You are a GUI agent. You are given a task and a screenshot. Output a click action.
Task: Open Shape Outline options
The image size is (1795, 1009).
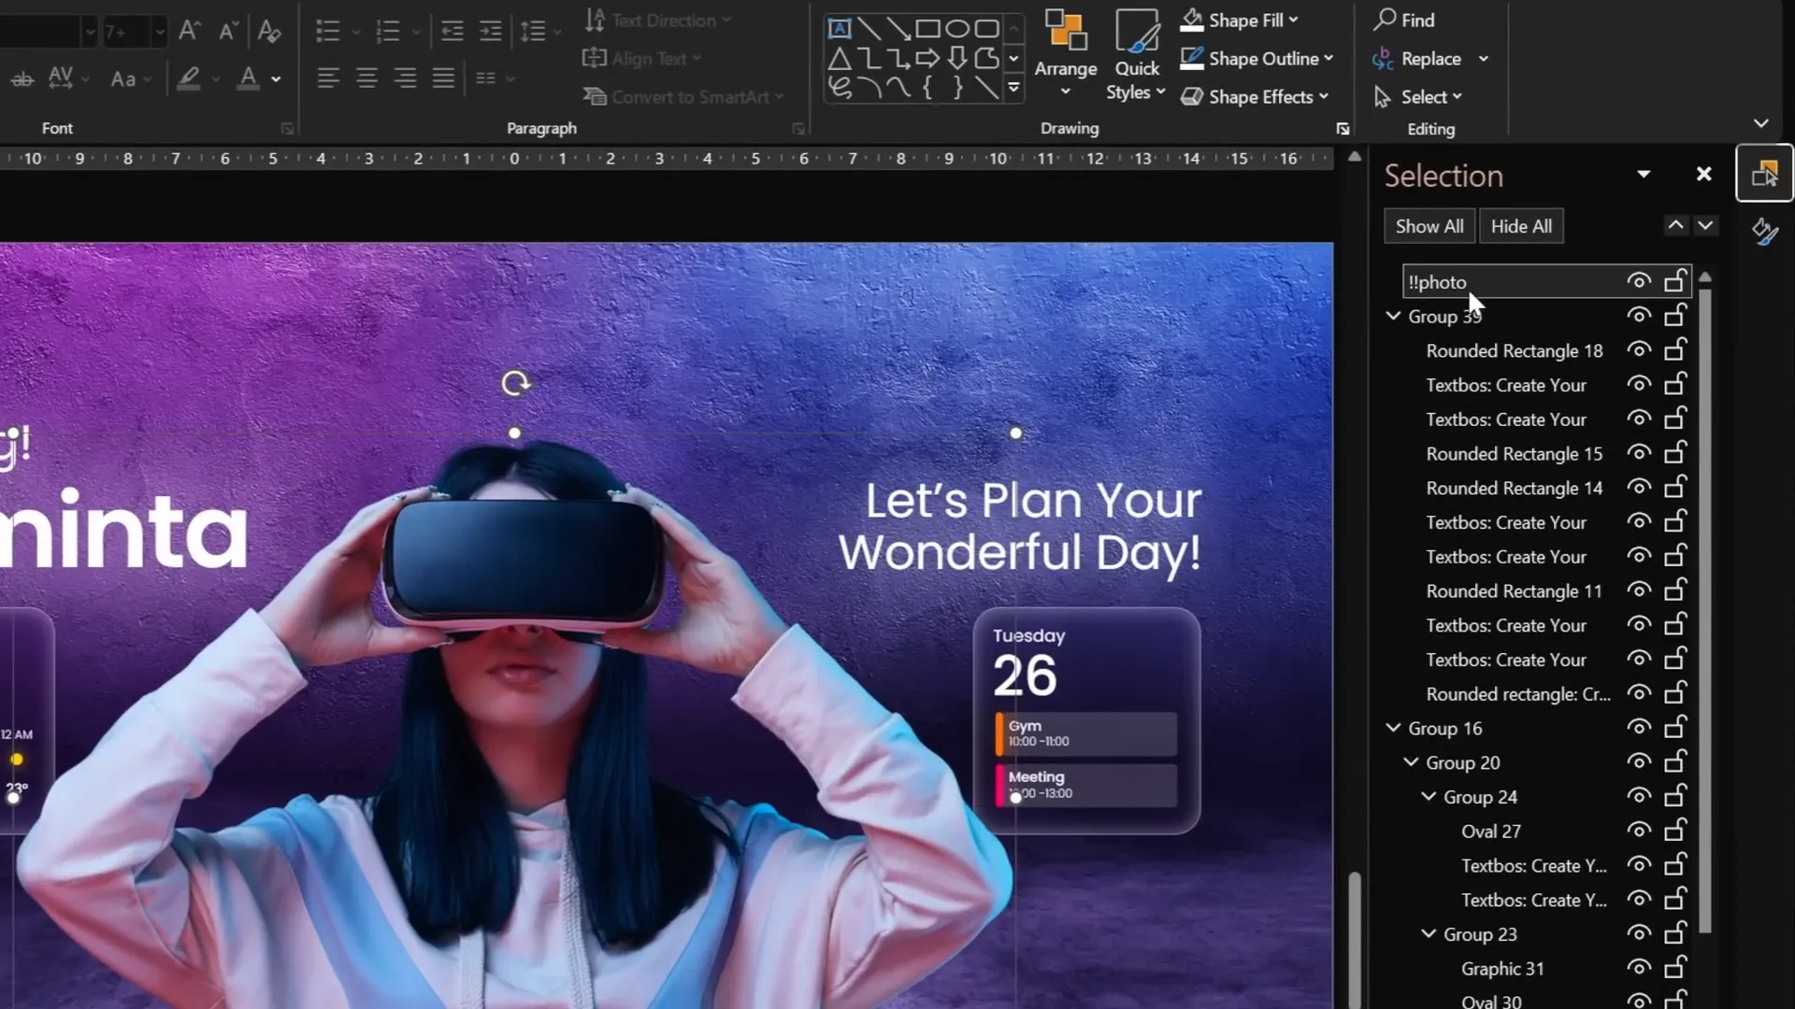1256,59
